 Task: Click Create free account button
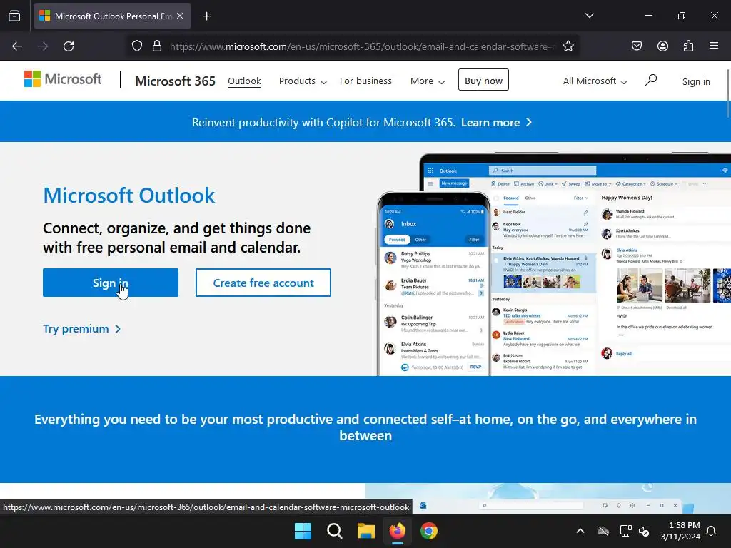click(263, 283)
